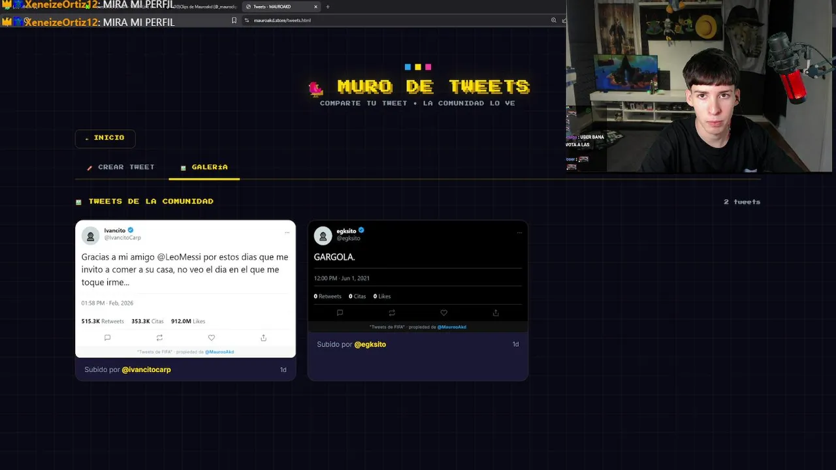Select the GALERIA tab
Screen dimensions: 836x470
click(204, 167)
